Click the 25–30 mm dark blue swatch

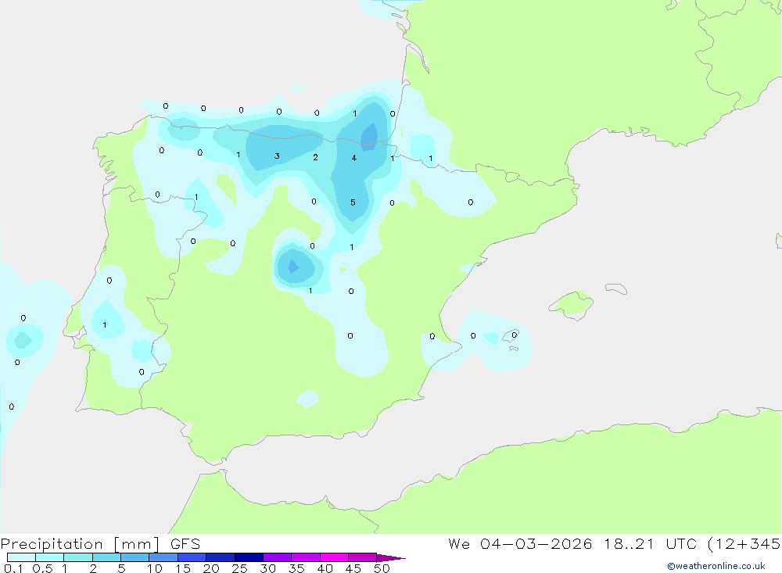point(249,557)
